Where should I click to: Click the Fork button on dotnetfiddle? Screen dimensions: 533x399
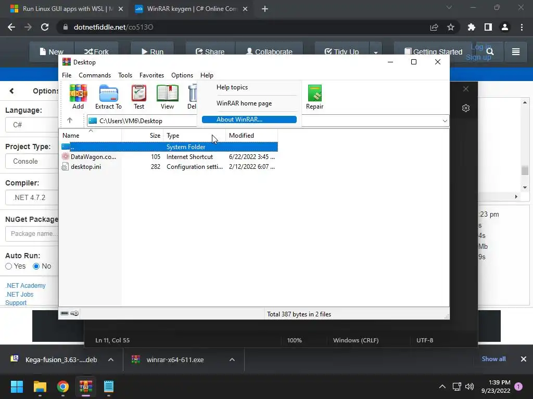tap(96, 52)
